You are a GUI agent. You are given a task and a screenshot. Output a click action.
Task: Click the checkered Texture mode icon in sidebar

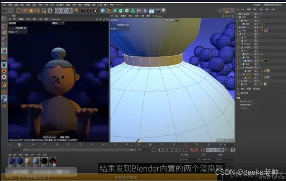(x=4, y=32)
